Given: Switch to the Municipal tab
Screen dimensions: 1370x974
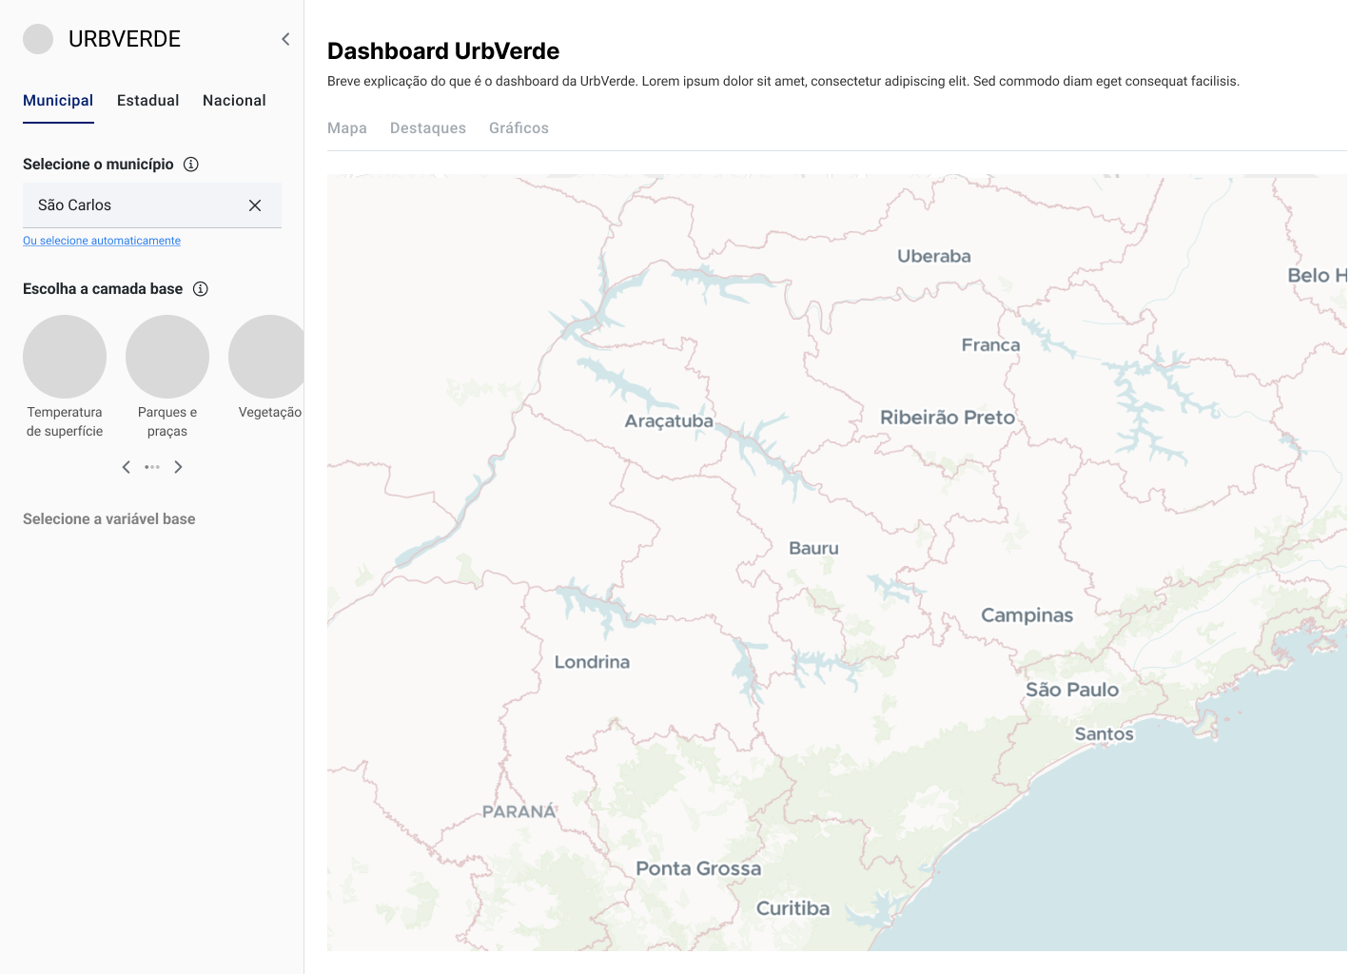Looking at the screenshot, I should 58,101.
